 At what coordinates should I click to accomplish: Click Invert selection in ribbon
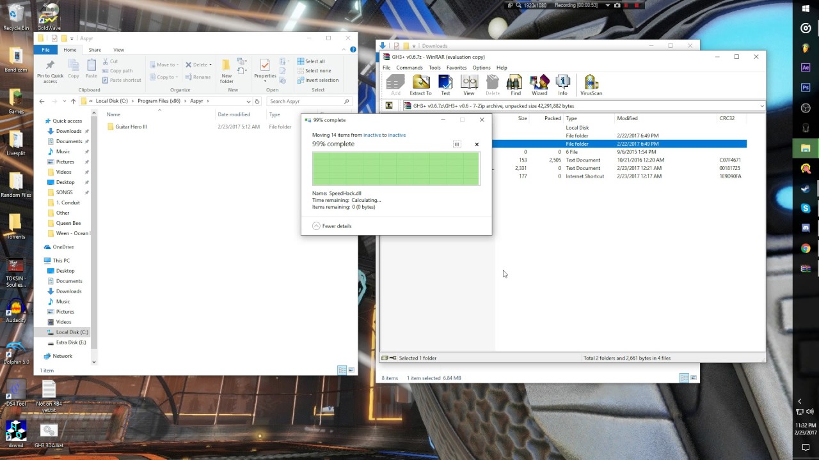pyautogui.click(x=317, y=80)
